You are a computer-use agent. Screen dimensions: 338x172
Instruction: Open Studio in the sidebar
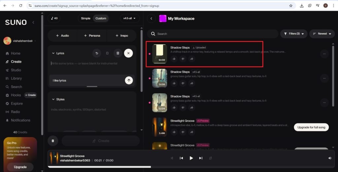click(x=13, y=70)
